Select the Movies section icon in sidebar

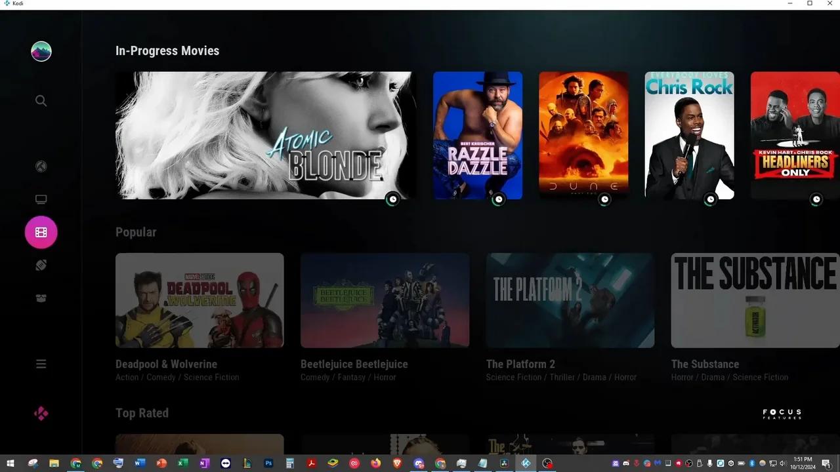(41, 232)
